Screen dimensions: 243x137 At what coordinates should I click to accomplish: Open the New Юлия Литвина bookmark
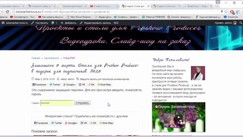click(x=79, y=17)
